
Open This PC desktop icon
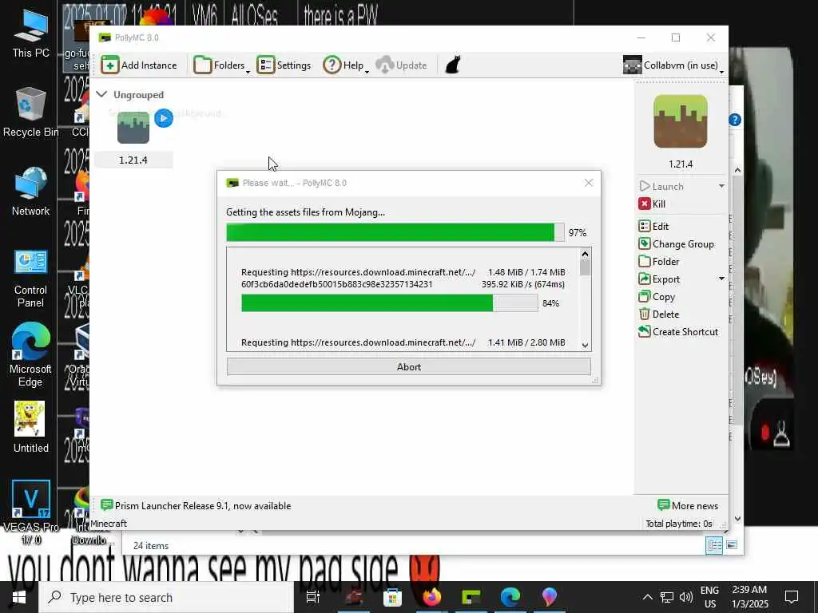click(x=31, y=34)
